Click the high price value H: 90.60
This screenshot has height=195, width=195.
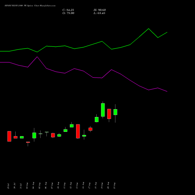[x=100, y=10]
